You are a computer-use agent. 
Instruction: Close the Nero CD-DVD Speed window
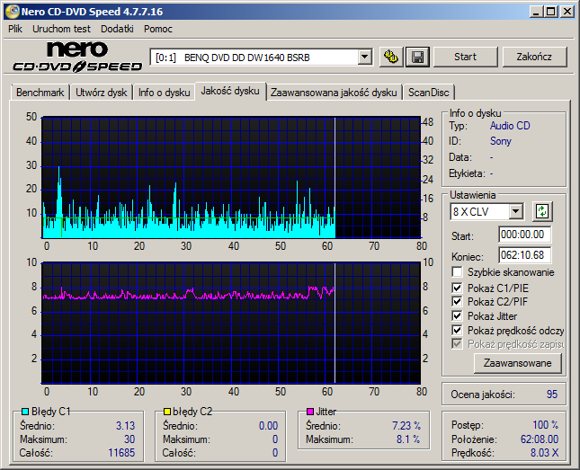(567, 12)
